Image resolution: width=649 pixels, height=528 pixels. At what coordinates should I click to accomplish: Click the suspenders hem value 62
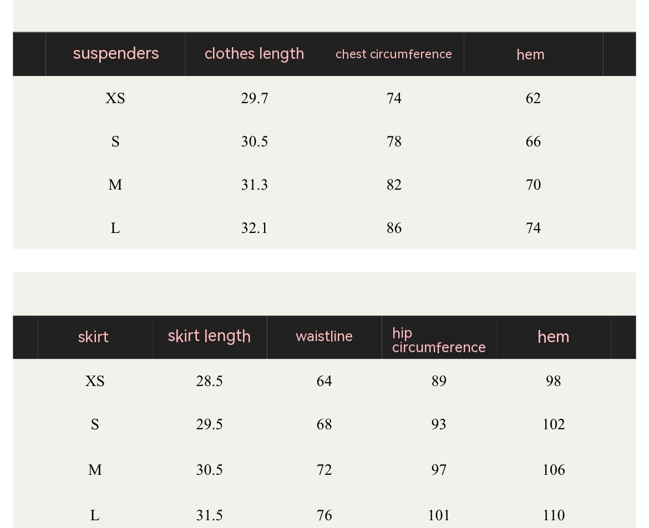tap(533, 98)
